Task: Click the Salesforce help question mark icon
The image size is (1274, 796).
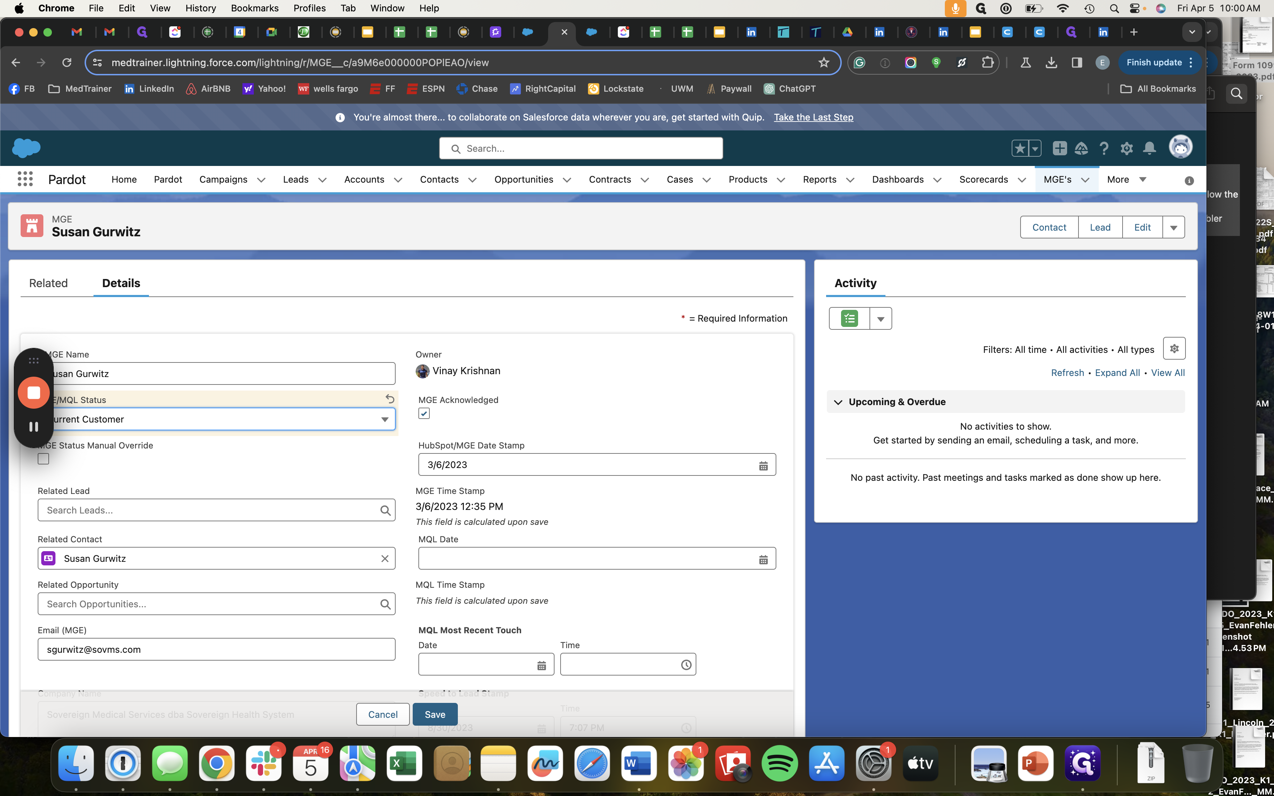Action: pos(1103,149)
